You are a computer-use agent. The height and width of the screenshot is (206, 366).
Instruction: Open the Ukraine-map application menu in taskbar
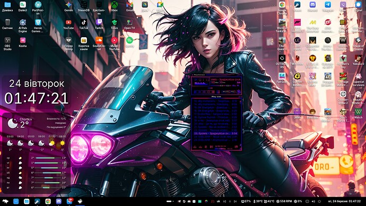pos(5,201)
